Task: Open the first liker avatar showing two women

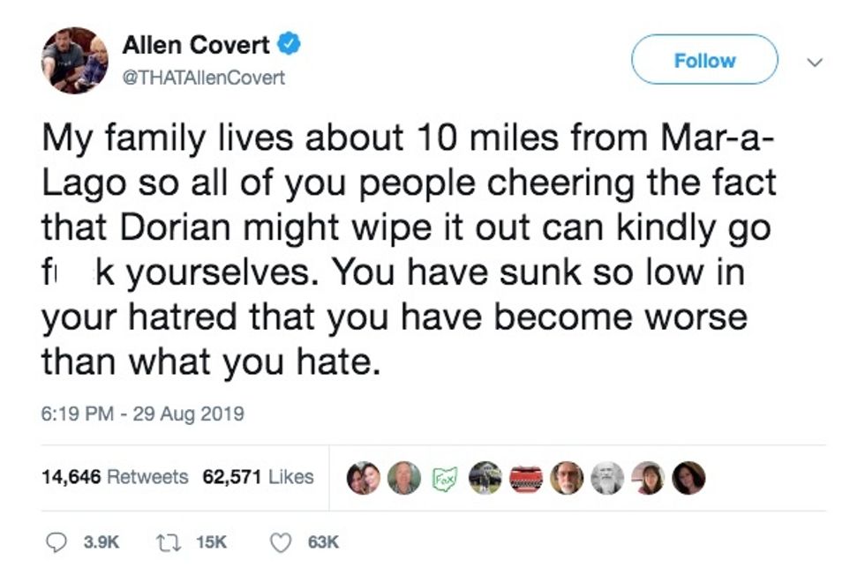Action: coord(364,477)
